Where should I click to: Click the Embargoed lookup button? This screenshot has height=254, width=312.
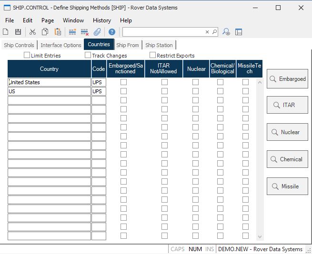pyautogui.click(x=287, y=79)
